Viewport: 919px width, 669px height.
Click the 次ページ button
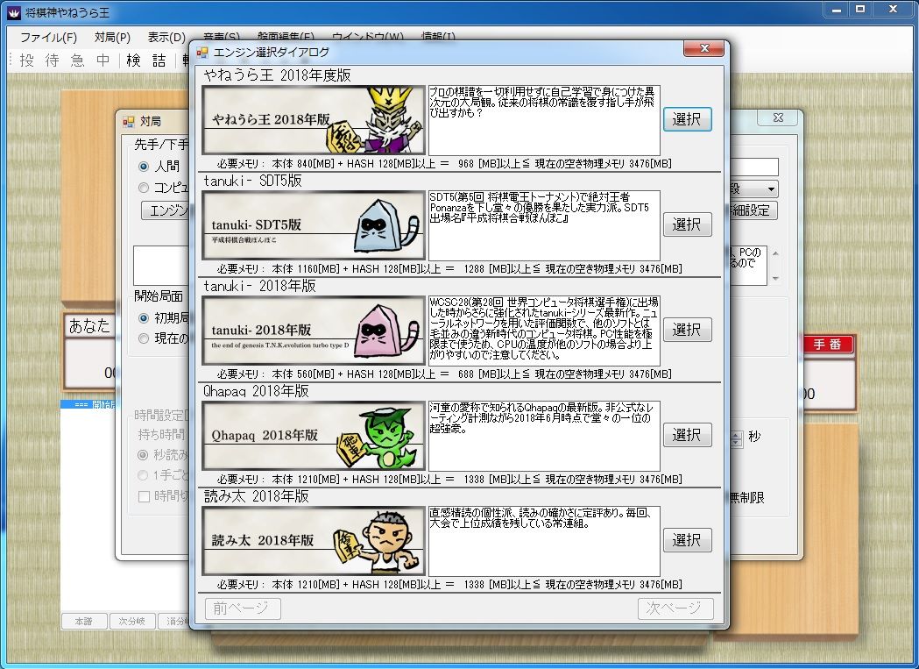pyautogui.click(x=675, y=609)
